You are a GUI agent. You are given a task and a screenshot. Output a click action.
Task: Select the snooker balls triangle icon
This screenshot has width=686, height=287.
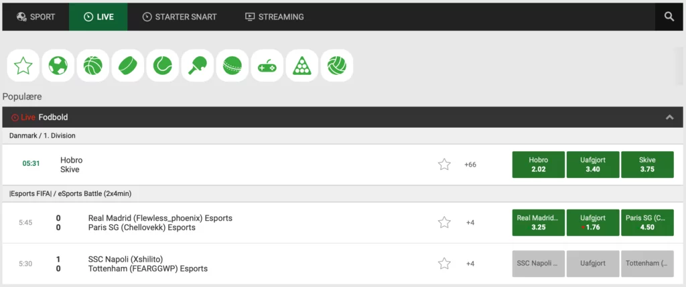(302, 66)
